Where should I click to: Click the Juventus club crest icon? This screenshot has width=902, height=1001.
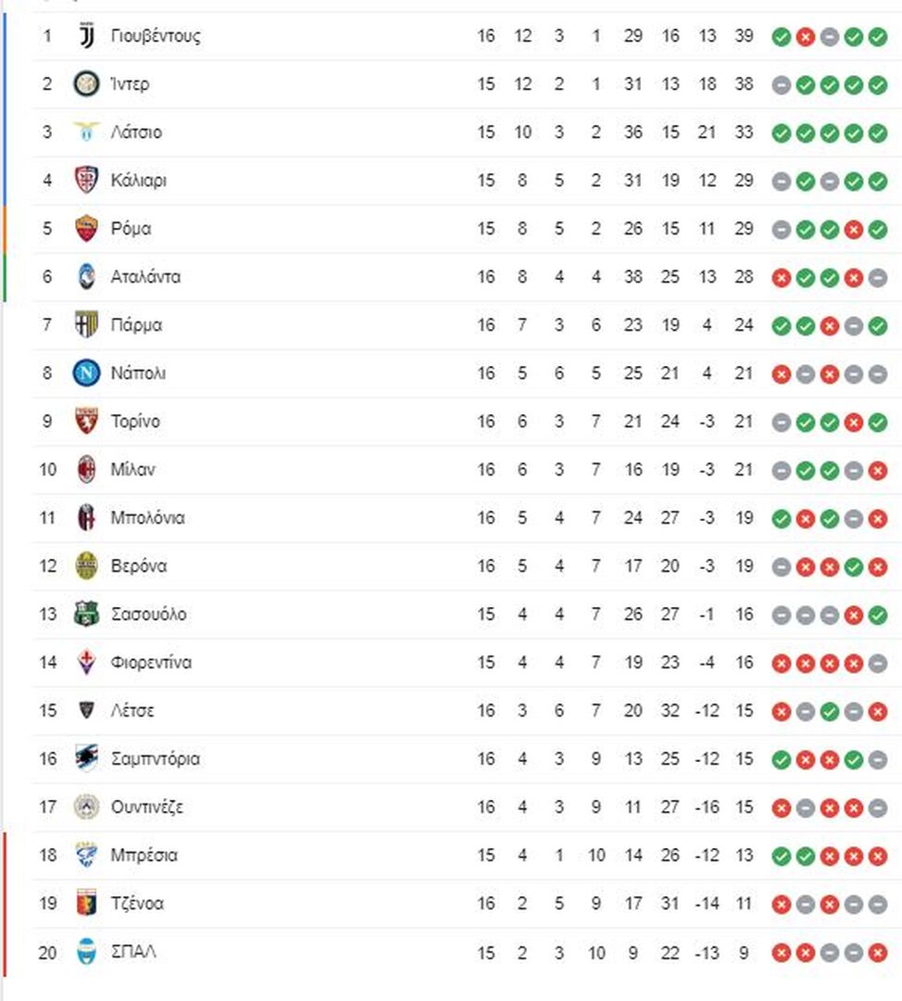tap(86, 36)
